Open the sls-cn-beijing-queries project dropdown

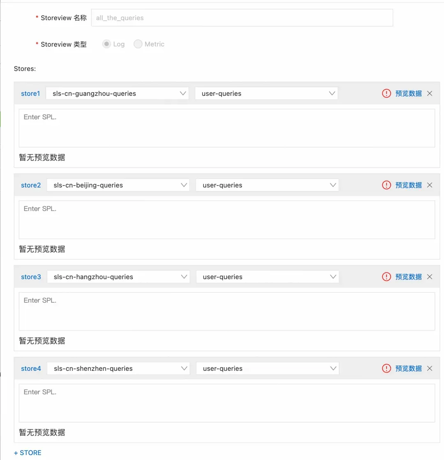118,185
